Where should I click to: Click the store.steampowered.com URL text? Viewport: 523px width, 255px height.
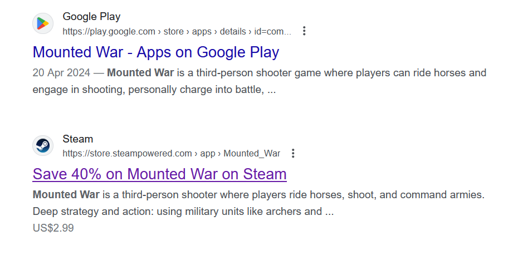click(127, 154)
